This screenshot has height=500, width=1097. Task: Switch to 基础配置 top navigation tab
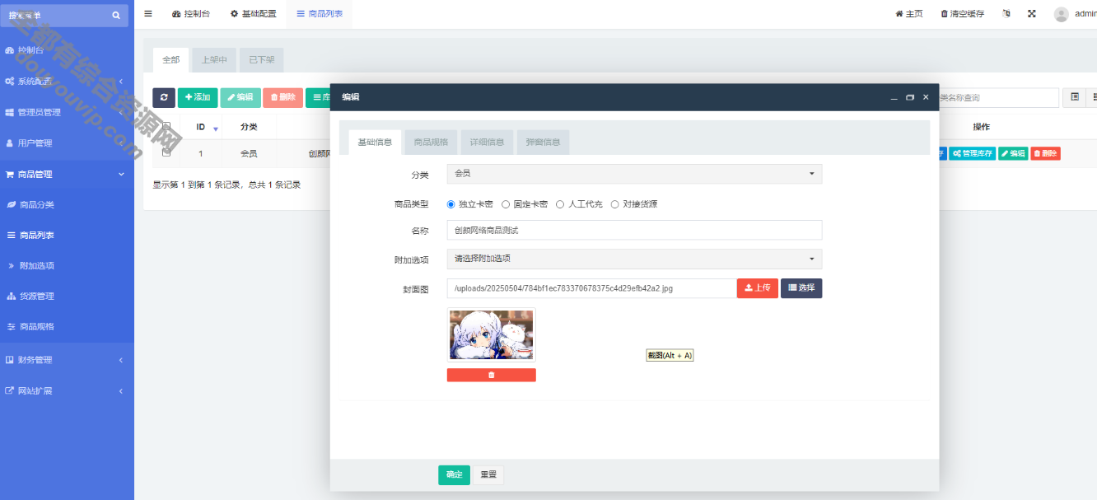pyautogui.click(x=254, y=14)
